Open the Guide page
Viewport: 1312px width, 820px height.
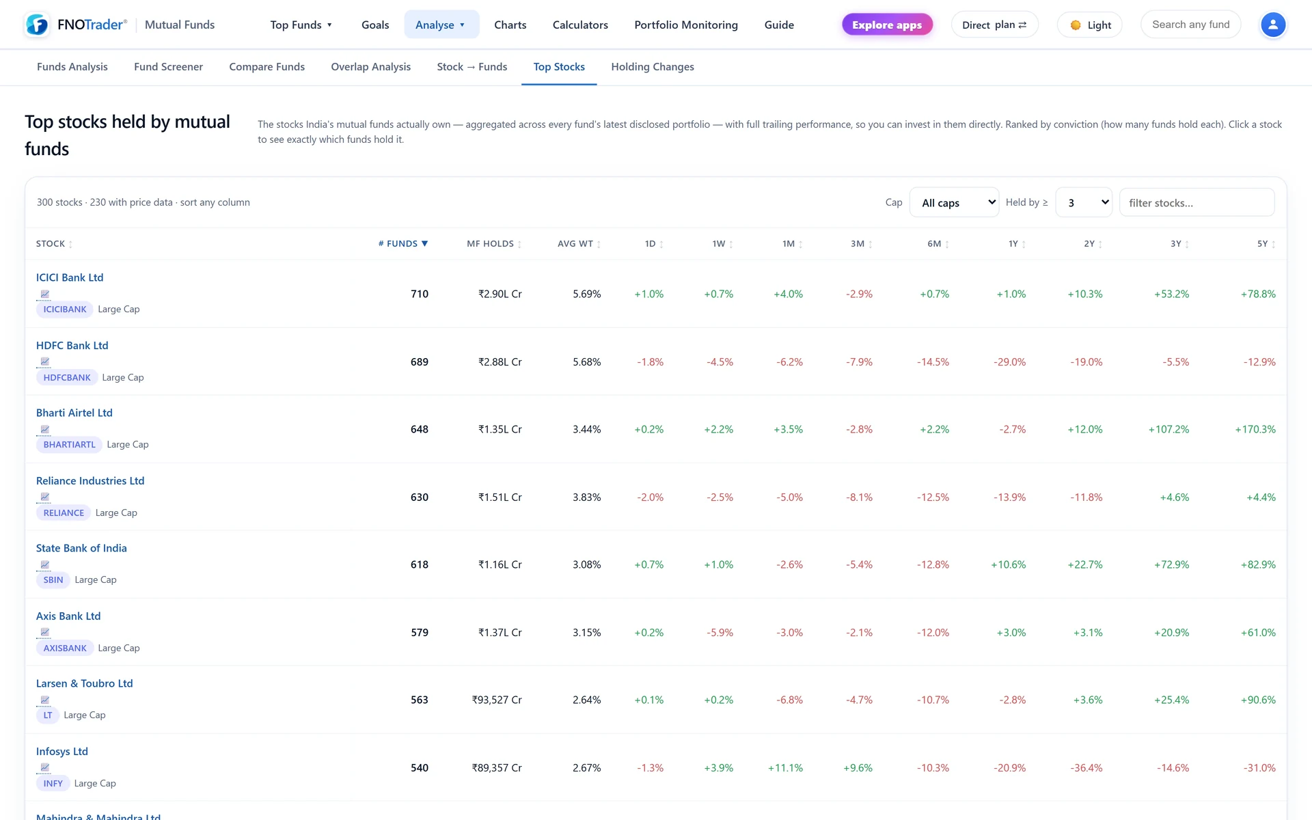pos(779,25)
